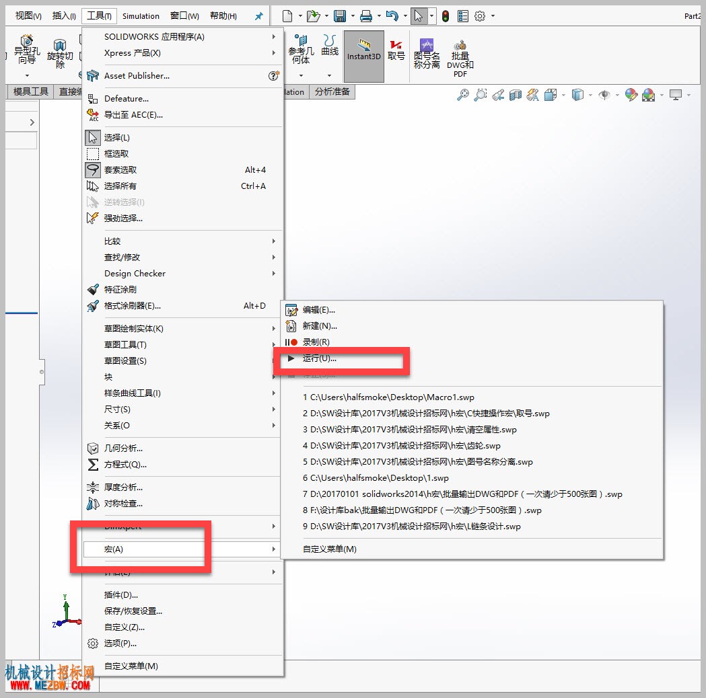Screen dimensions: 706x698
Task: Expand SOLIDWORKS 应用程序(A) submenu
Action: pos(183,37)
